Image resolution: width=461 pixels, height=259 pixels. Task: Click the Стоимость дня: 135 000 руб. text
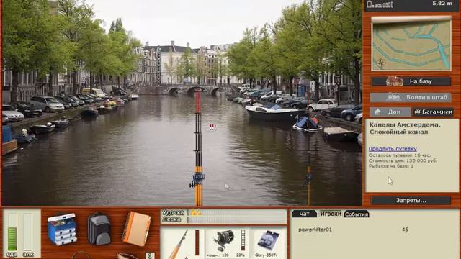403,160
